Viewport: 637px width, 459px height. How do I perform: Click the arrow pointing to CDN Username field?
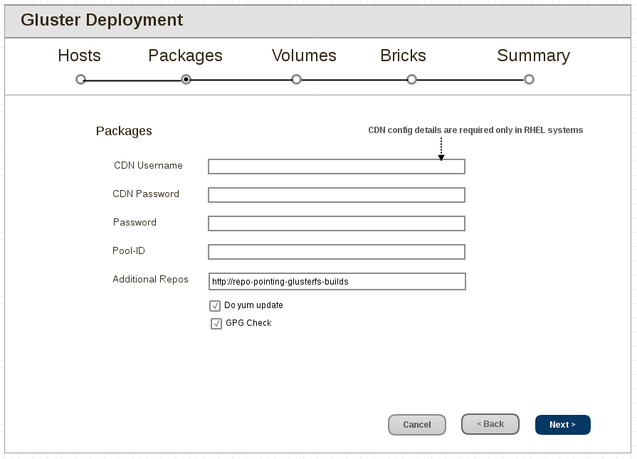pyautogui.click(x=441, y=147)
